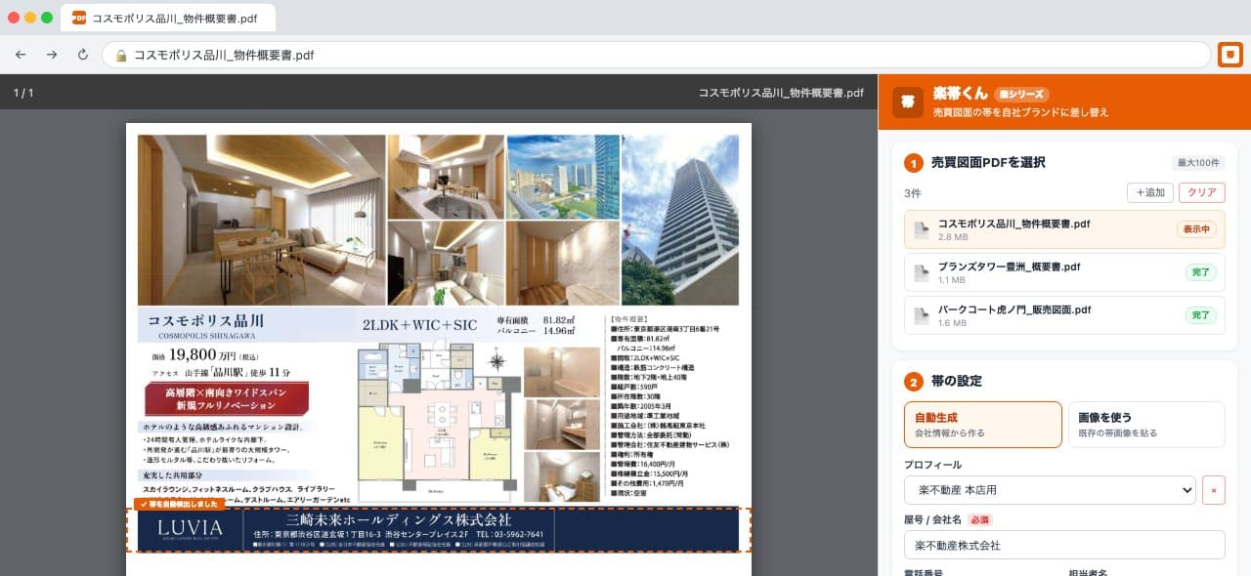Reload the page with the refresh icon

click(x=83, y=55)
